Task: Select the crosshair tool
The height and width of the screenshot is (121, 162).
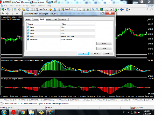Action: point(7,13)
